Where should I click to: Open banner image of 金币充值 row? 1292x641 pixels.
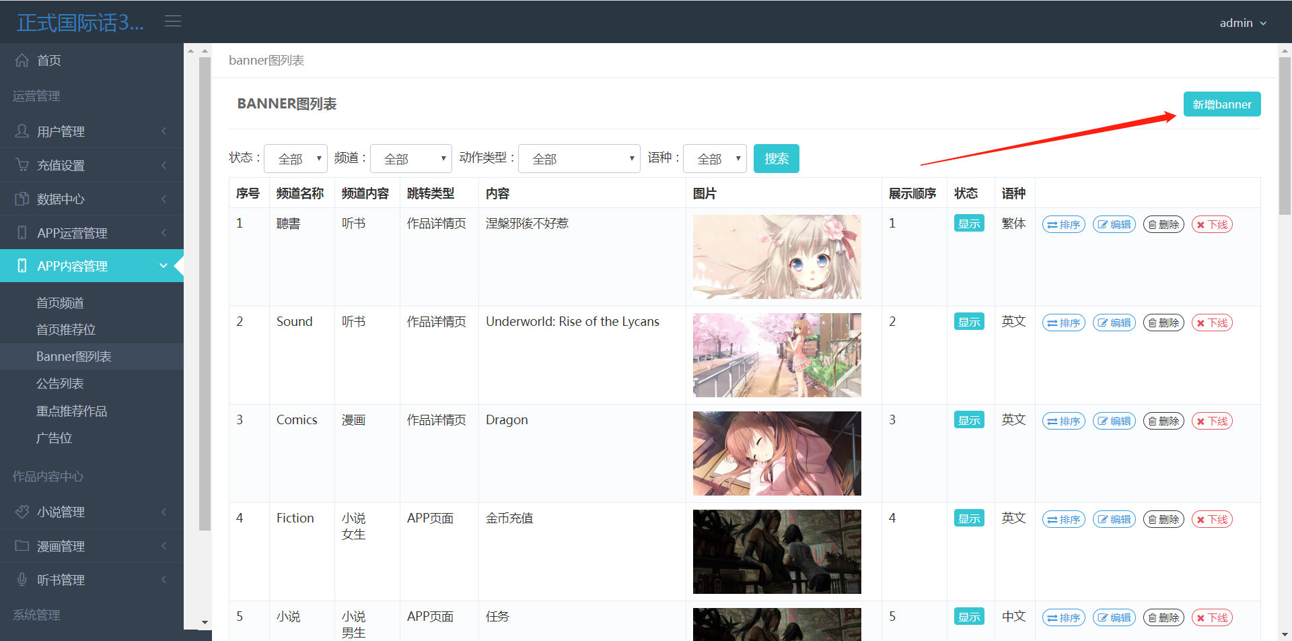(777, 552)
